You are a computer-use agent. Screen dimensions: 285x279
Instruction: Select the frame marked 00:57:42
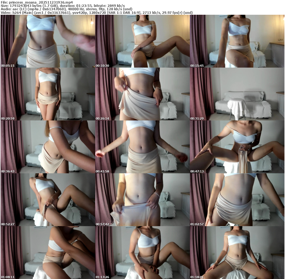pyautogui.click(x=142, y=200)
